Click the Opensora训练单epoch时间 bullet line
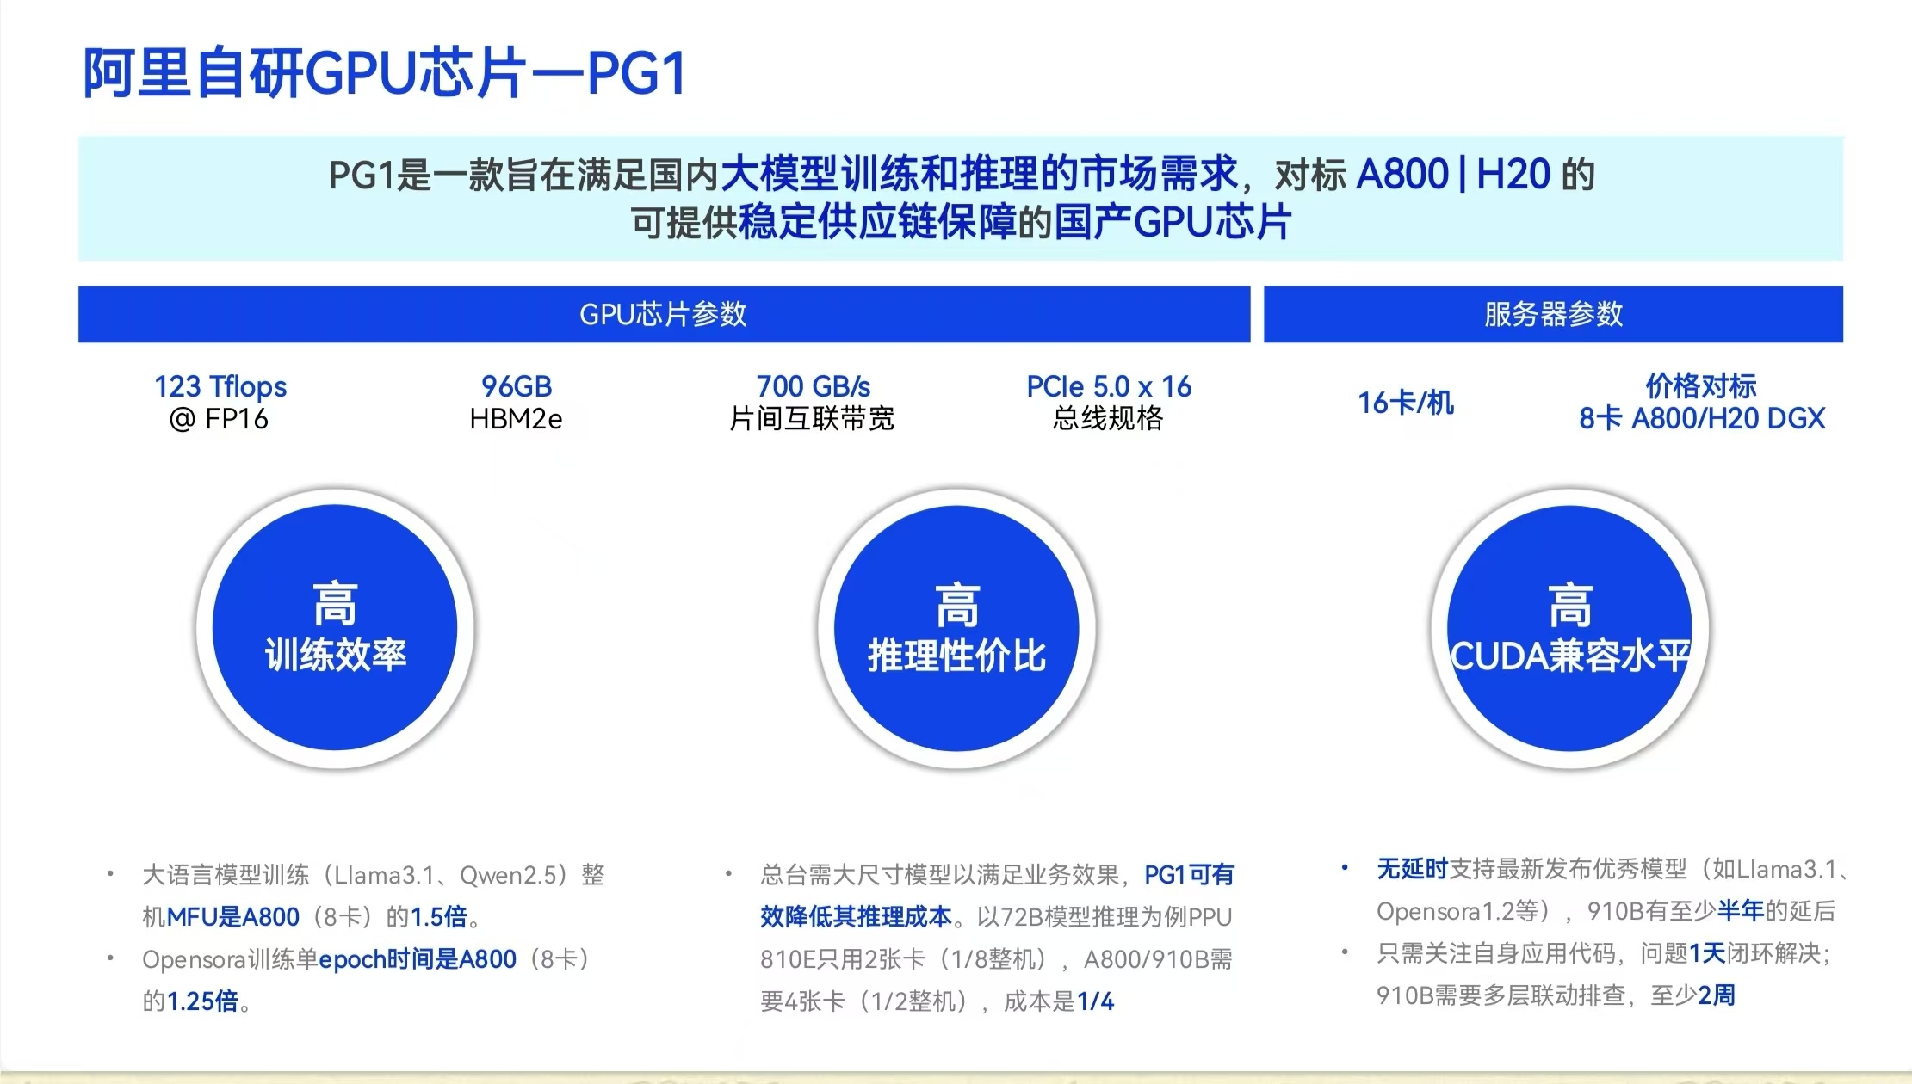 367,959
